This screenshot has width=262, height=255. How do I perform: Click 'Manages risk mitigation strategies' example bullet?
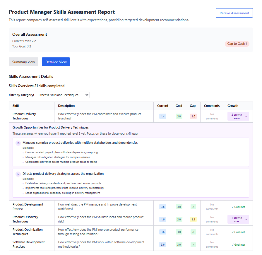(x=57, y=157)
